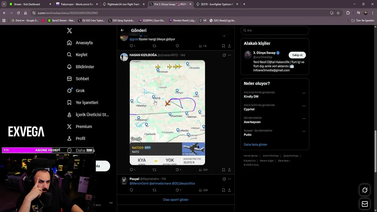This screenshot has width=377, height=212.
Task: Reply to Pouya!'s post
Action: [131, 190]
